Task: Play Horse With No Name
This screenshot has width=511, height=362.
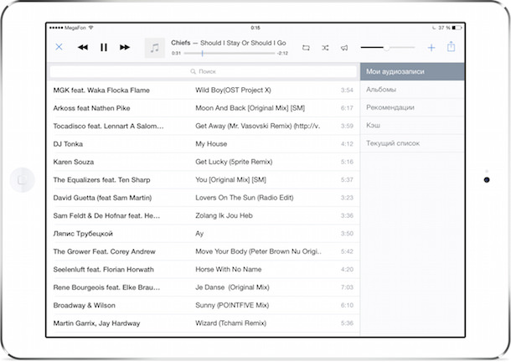Action: click(x=229, y=270)
